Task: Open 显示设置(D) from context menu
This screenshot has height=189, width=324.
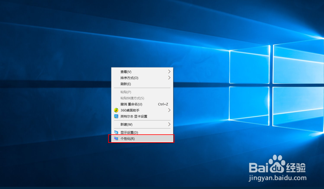Action: pyautogui.click(x=142, y=132)
